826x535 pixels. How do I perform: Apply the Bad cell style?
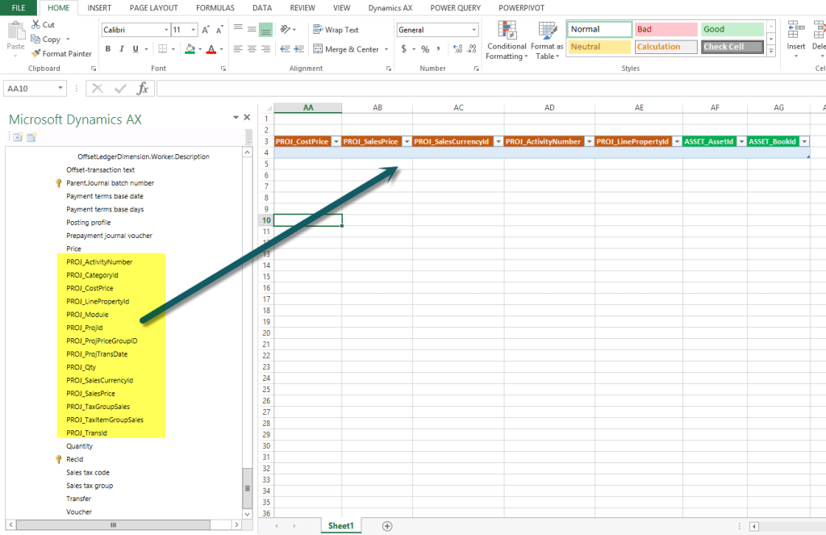click(x=665, y=28)
